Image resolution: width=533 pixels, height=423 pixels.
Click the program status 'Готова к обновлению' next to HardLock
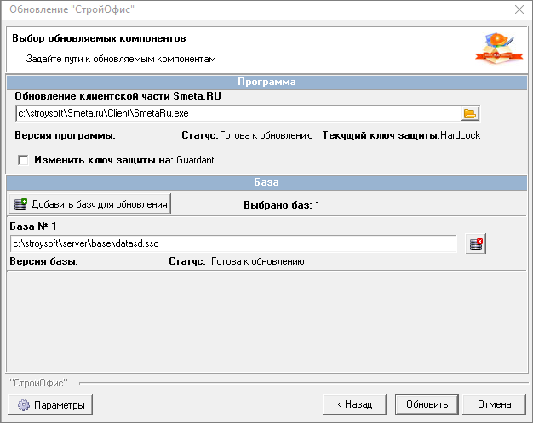[266, 135]
